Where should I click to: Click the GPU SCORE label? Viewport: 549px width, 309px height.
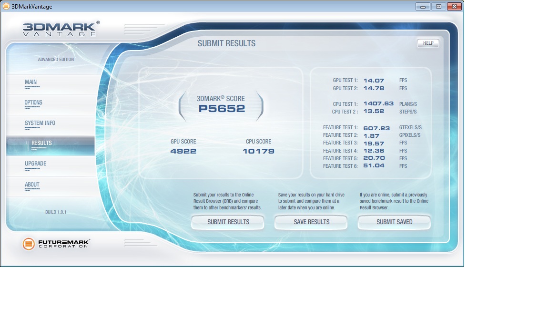[x=183, y=142]
